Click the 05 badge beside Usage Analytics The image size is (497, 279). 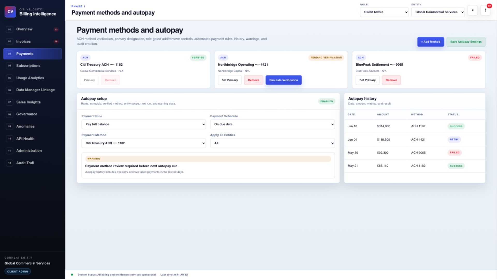click(10, 78)
